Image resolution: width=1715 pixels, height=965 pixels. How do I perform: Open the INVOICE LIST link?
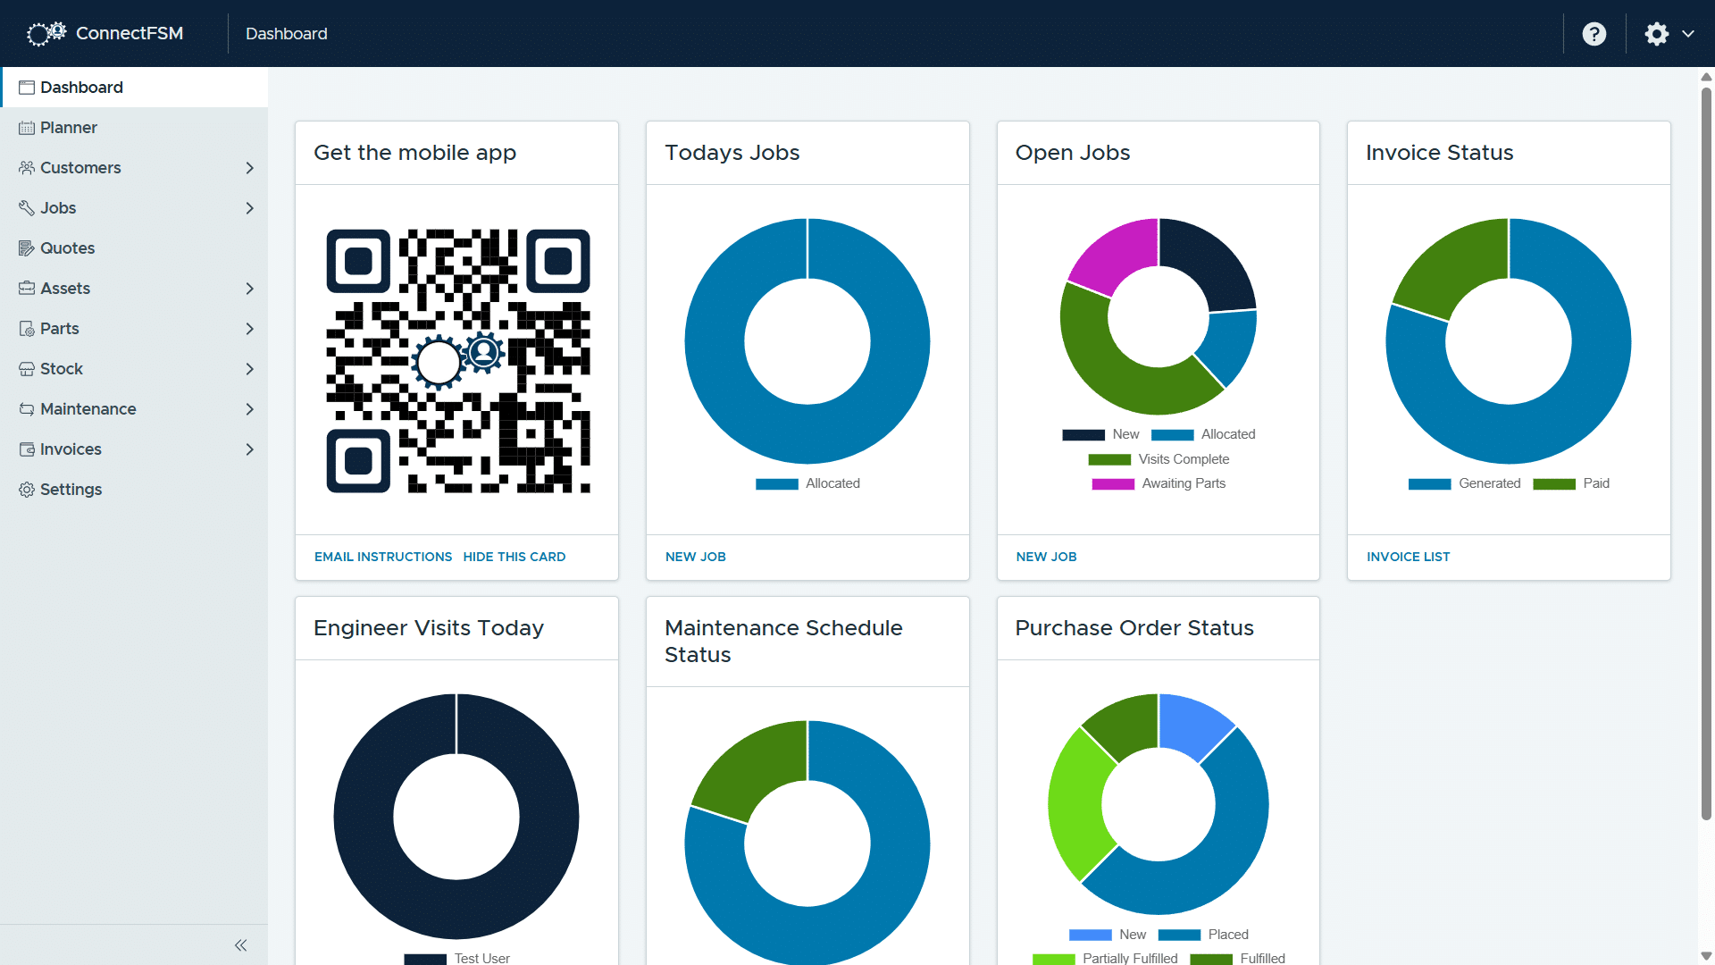(x=1409, y=557)
